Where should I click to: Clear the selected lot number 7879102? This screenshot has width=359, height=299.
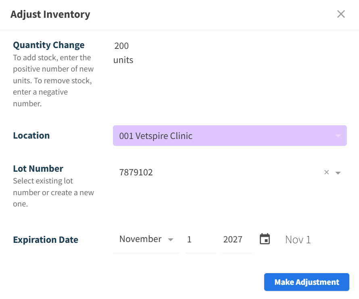(x=327, y=172)
